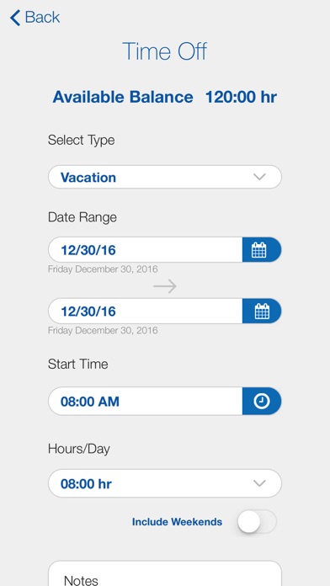
Task: Select the 08:00 hr hours field
Action: (165, 483)
